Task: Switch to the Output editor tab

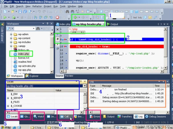Action: [x=113, y=24]
